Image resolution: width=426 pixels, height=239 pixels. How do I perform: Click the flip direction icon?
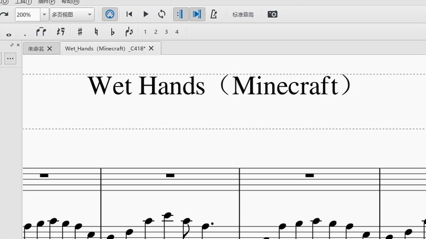pos(129,32)
